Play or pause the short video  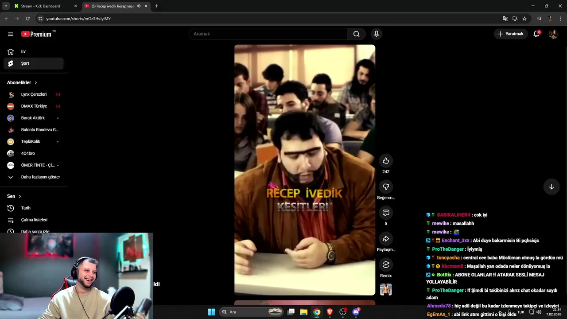[305, 170]
